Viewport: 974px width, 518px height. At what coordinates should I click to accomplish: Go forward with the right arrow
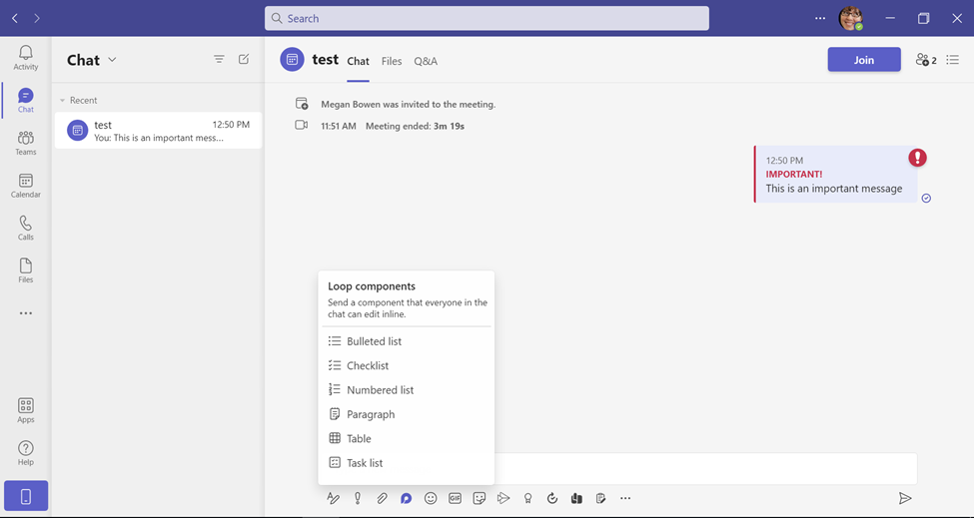coord(37,19)
